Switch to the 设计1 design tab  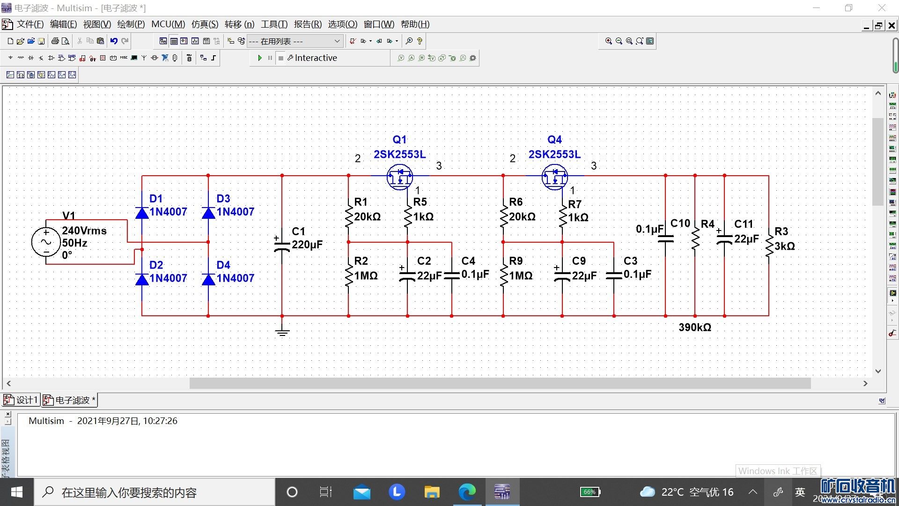[x=21, y=400]
